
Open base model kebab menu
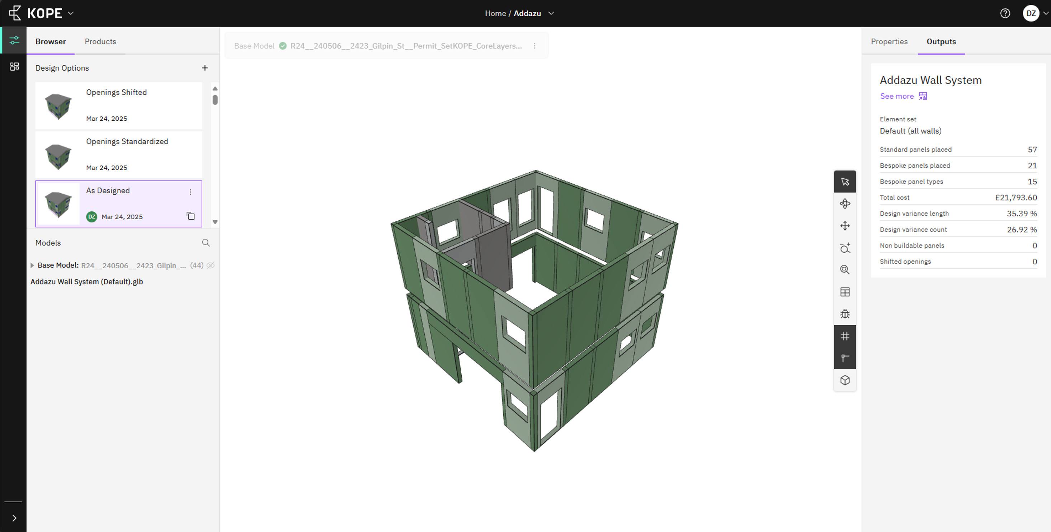534,46
